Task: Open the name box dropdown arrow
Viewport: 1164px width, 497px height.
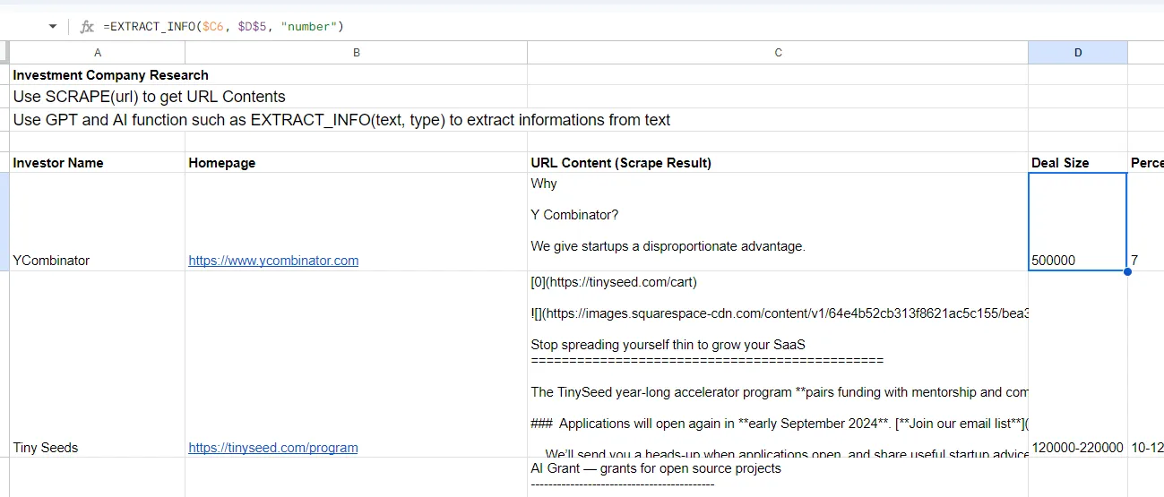Action: point(53,27)
